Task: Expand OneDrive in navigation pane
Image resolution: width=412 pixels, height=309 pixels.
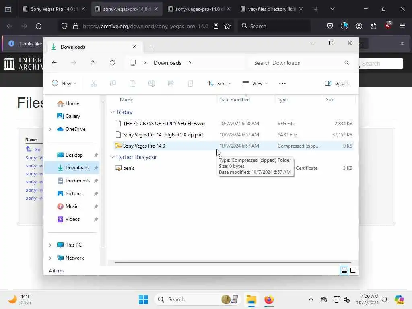Action: click(50, 129)
